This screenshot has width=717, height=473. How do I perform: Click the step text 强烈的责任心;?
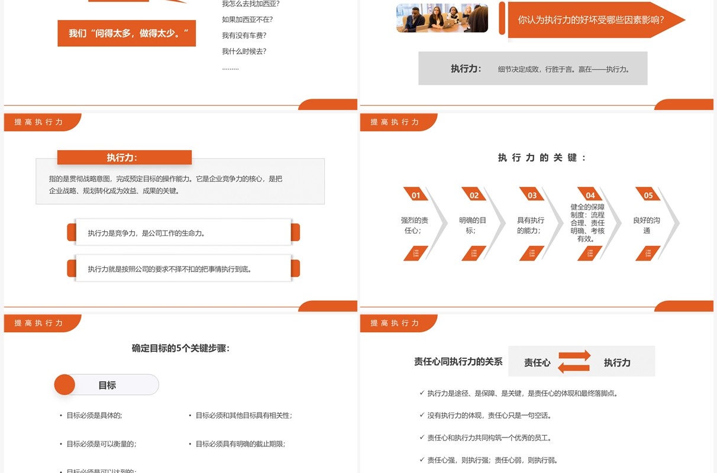click(414, 225)
